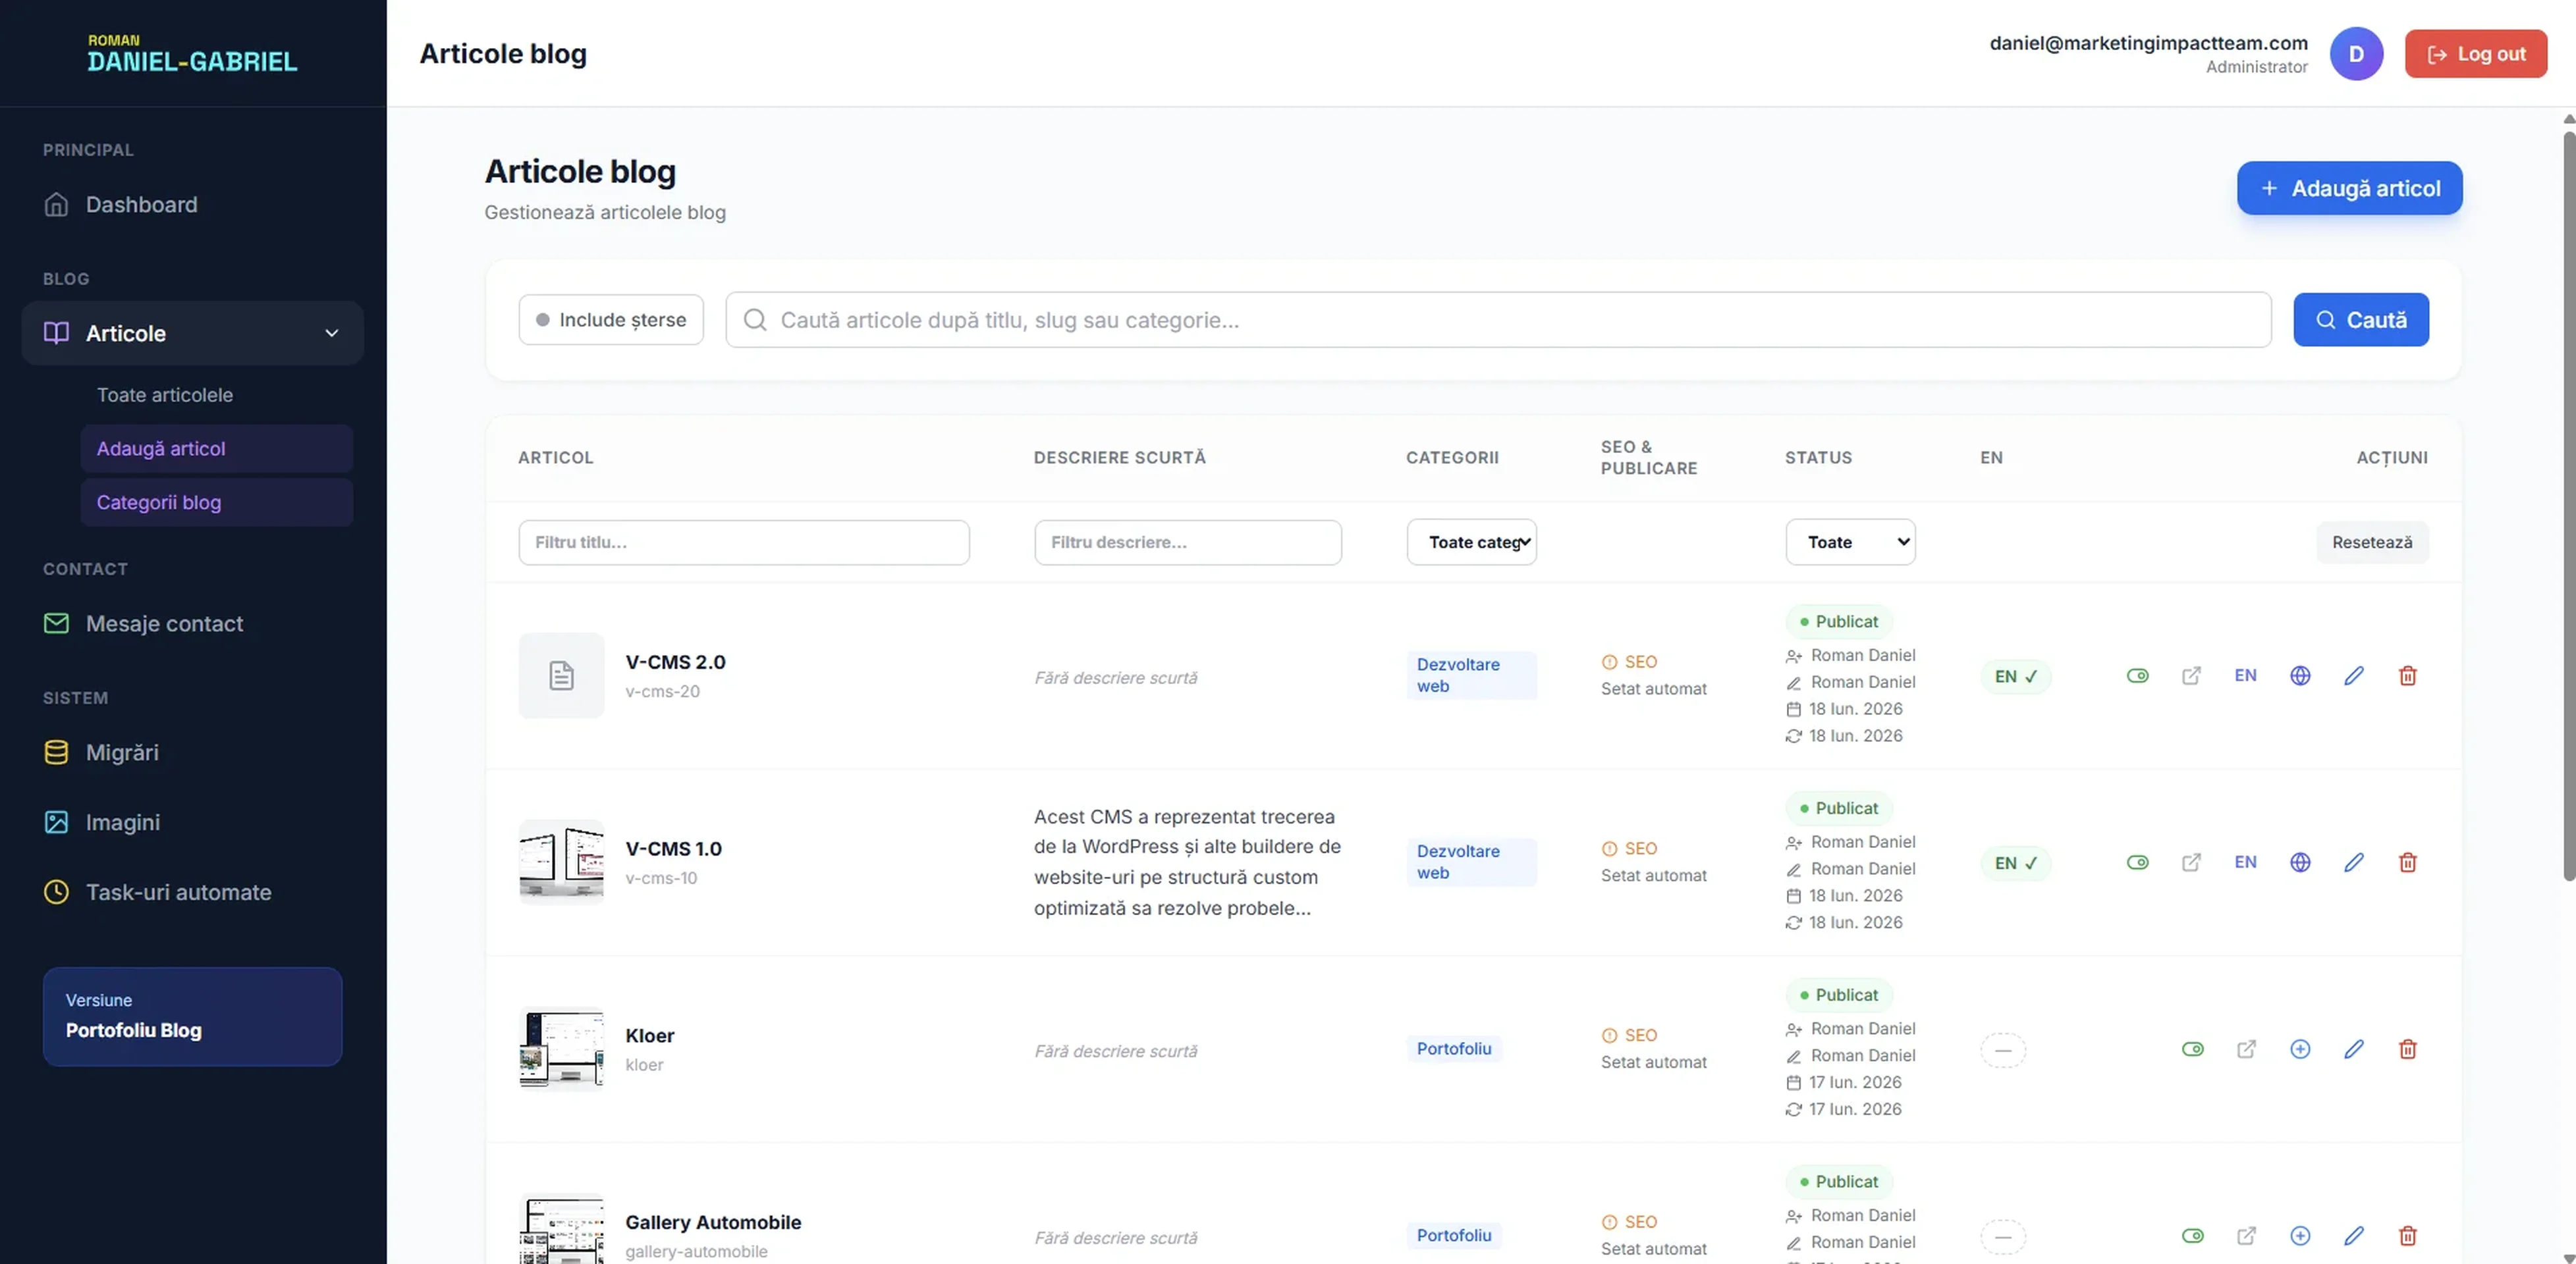The width and height of the screenshot is (2576, 1264).
Task: Open Dashboard from the sidebar
Action: pyautogui.click(x=192, y=205)
